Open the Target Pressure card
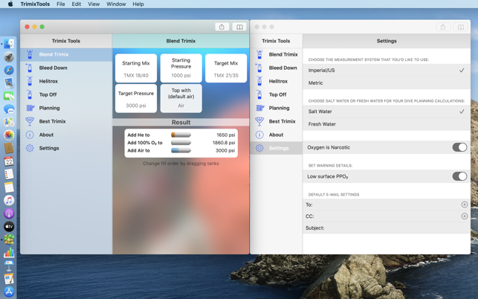 point(136,98)
